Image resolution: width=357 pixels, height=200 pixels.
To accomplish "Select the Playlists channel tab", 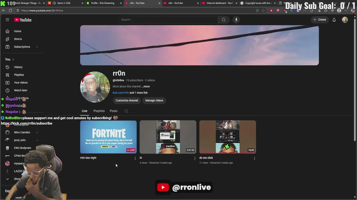I will [x=99, y=111].
